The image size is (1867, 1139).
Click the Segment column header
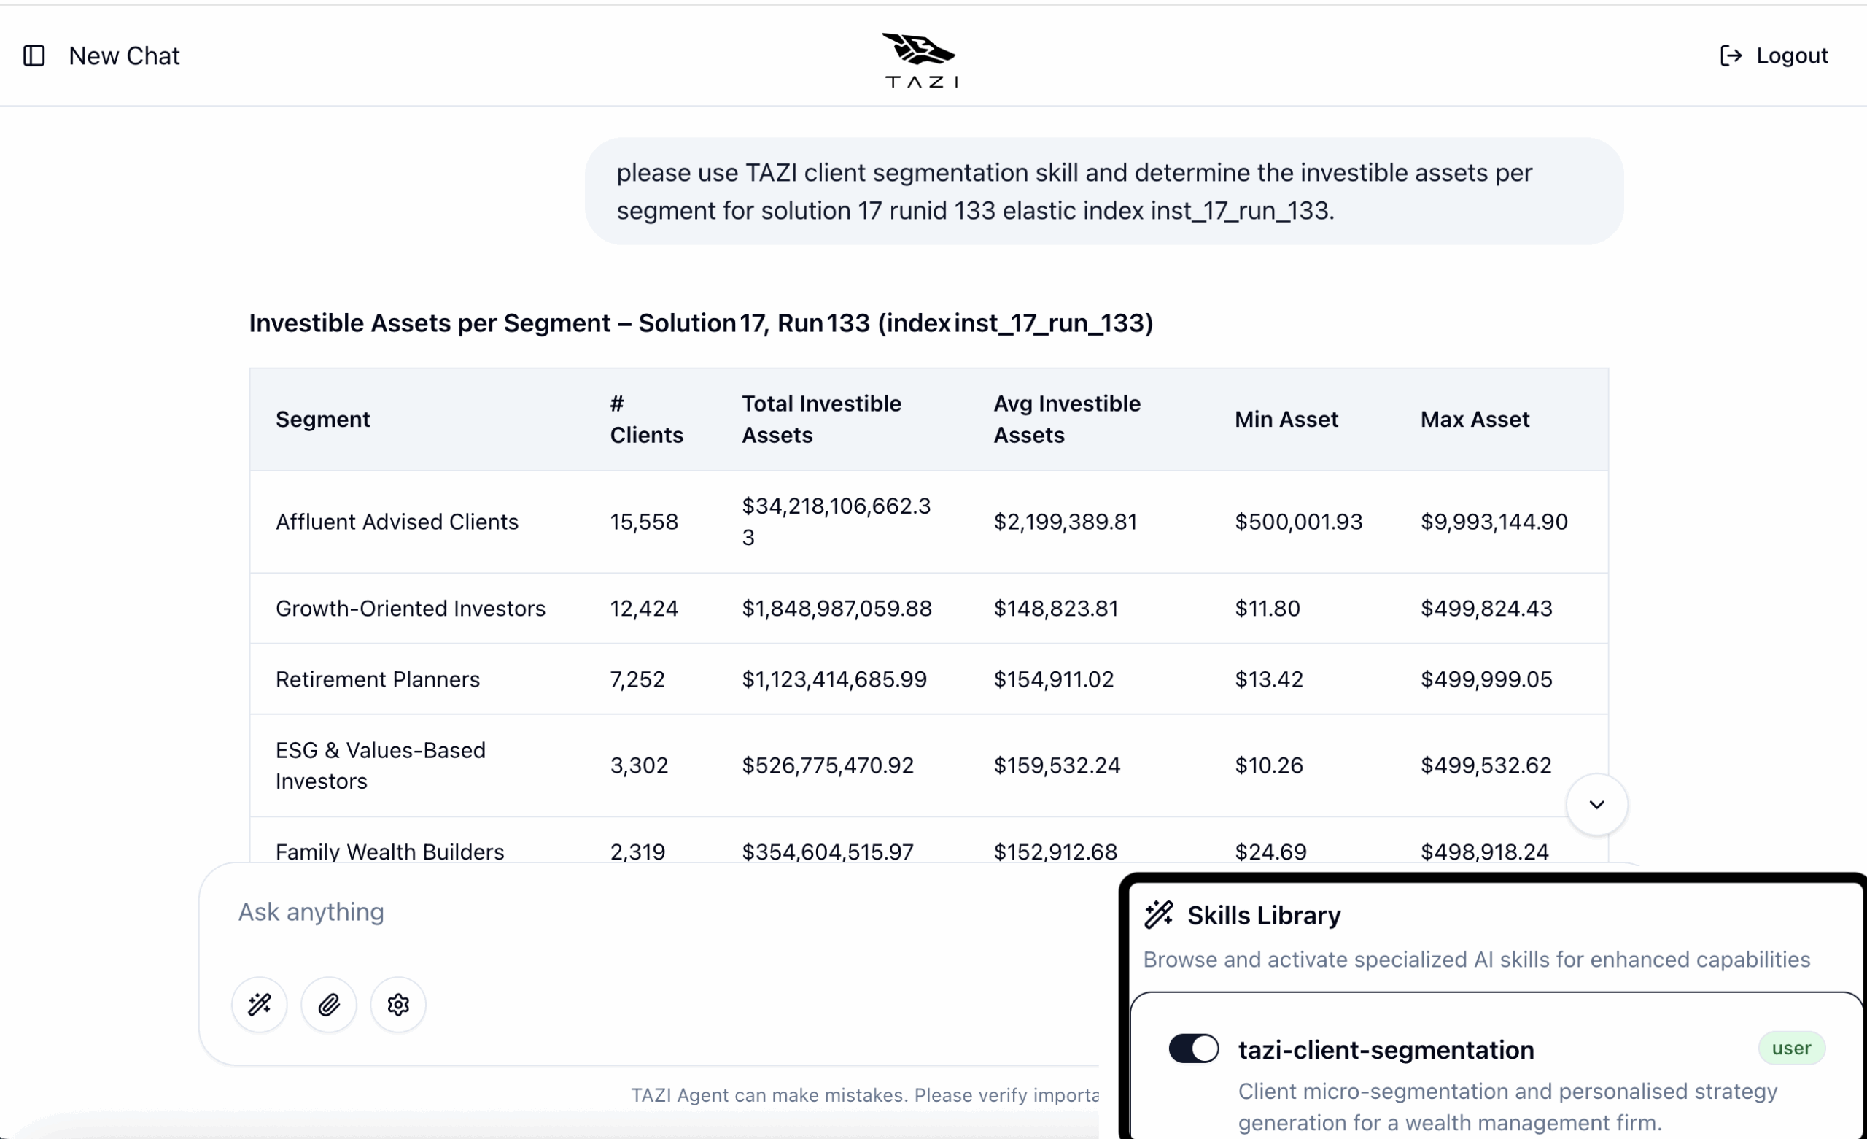pyautogui.click(x=323, y=420)
